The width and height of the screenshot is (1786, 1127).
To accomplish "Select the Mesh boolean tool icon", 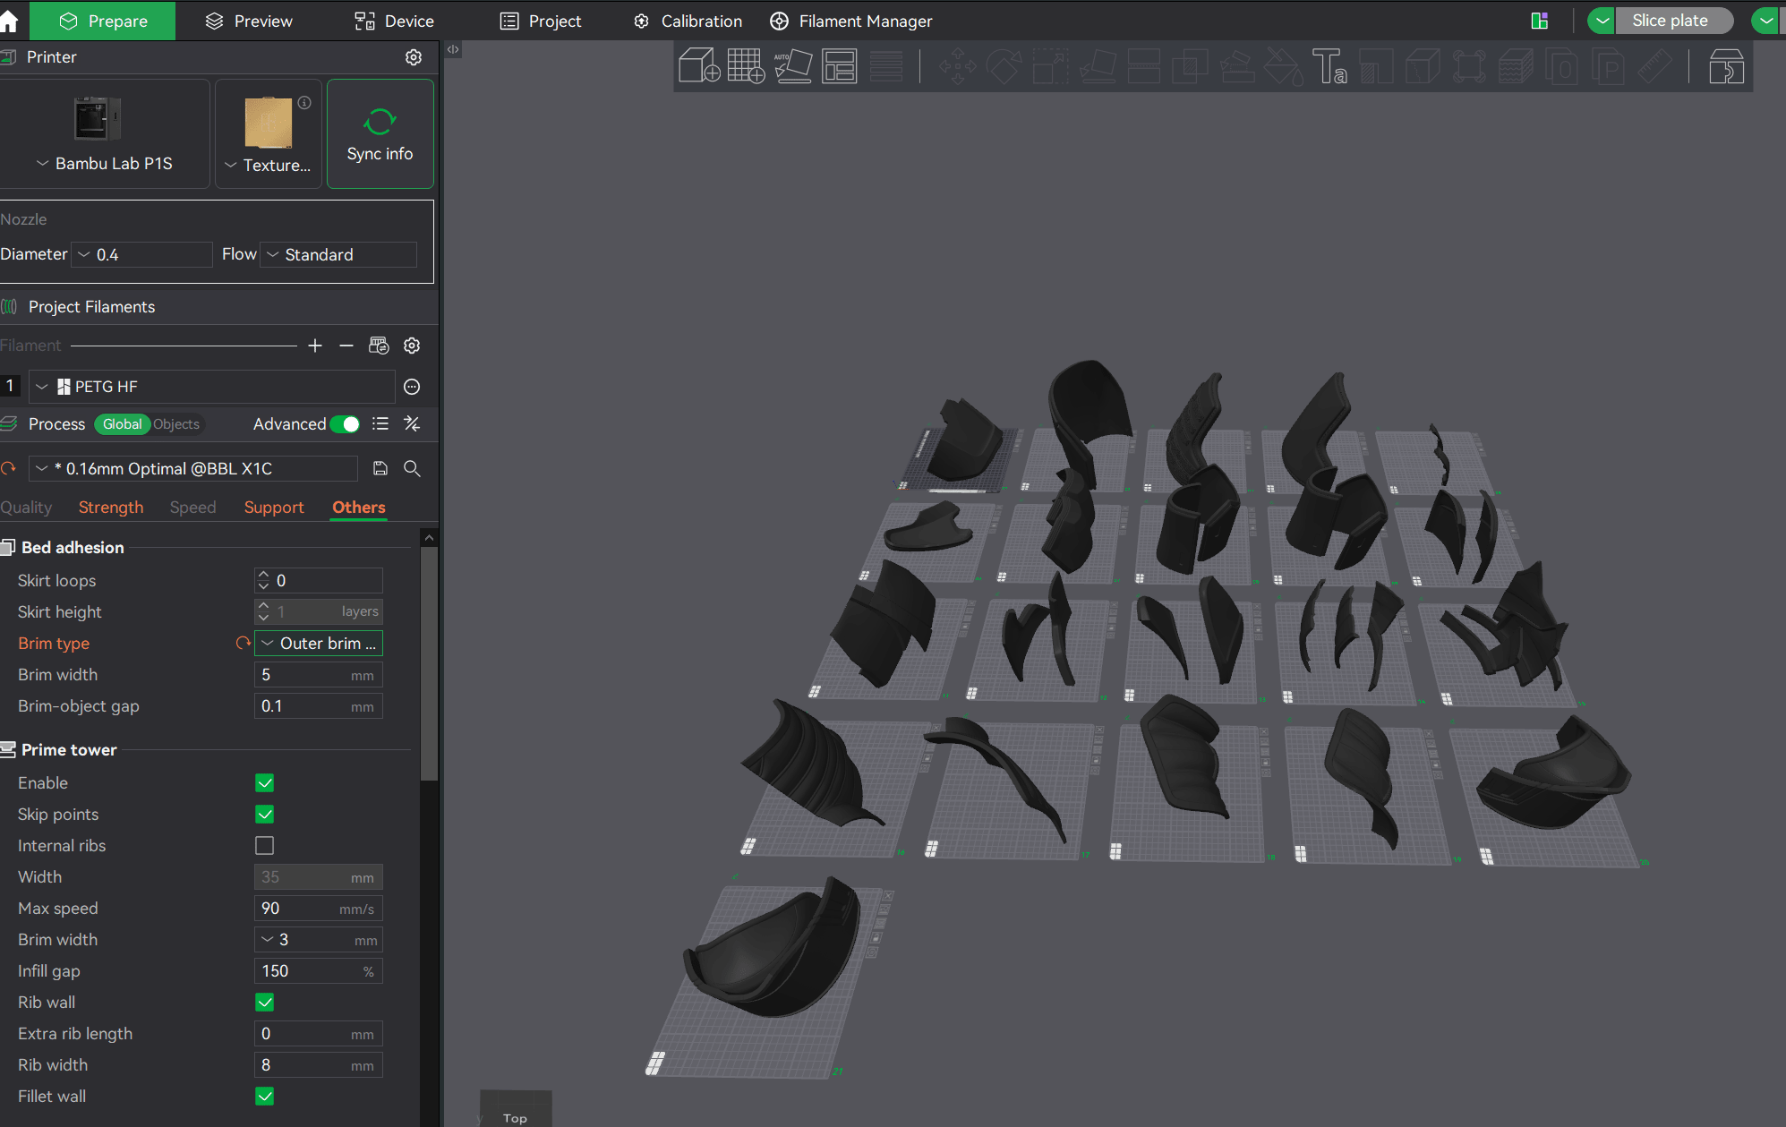I will pos(1191,66).
